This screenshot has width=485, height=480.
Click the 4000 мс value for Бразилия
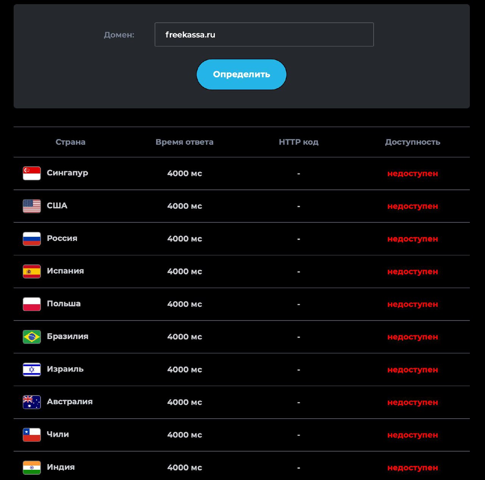tap(185, 337)
